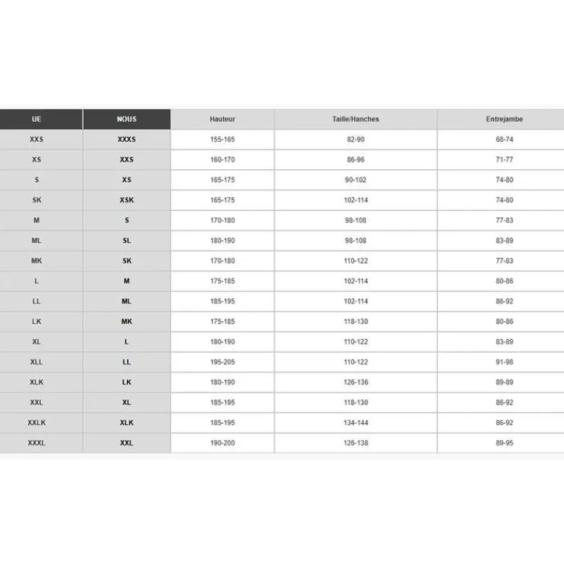Click the NOUS column header
Image resolution: width=564 pixels, height=564 pixels.
127,119
